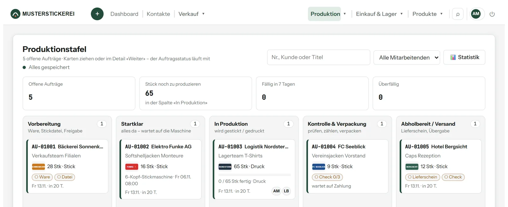Go to Kontakte
508x207 pixels.
coord(158,14)
